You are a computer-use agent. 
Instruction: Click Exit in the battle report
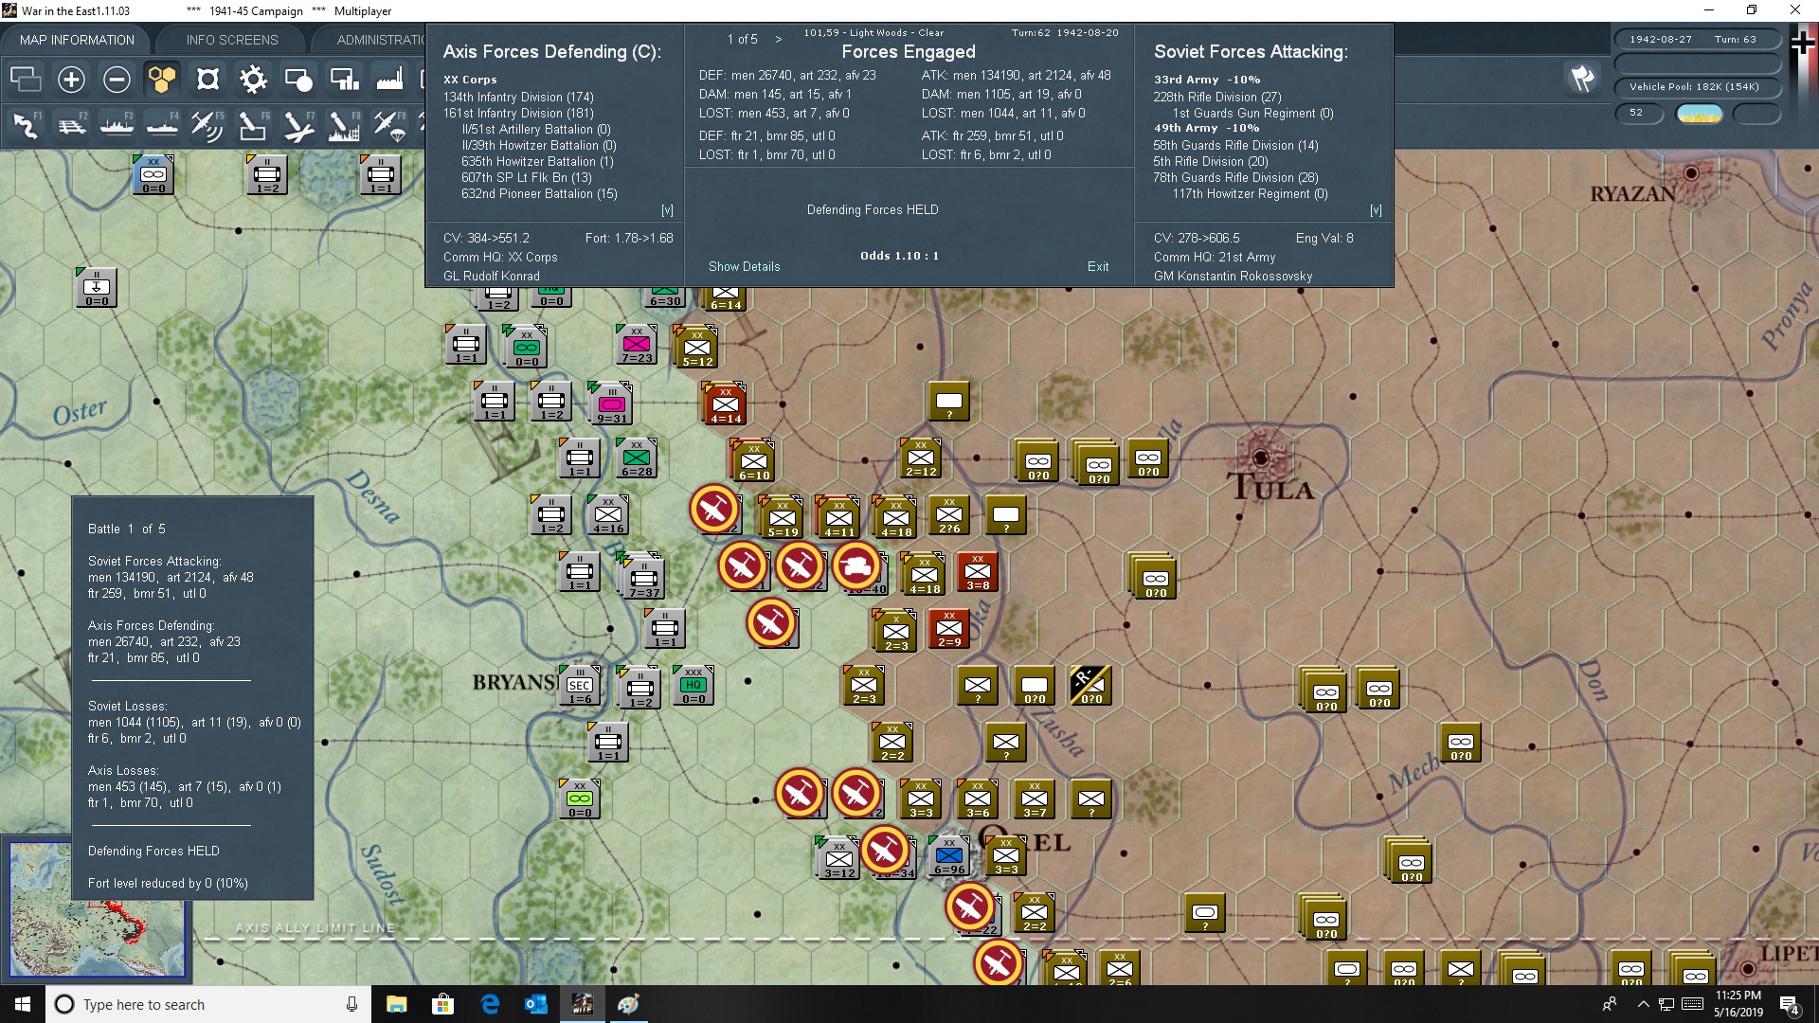tap(1098, 267)
